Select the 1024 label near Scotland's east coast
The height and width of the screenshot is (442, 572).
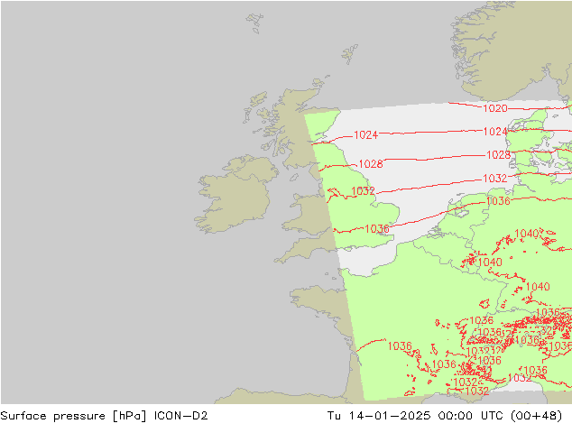[366, 135]
